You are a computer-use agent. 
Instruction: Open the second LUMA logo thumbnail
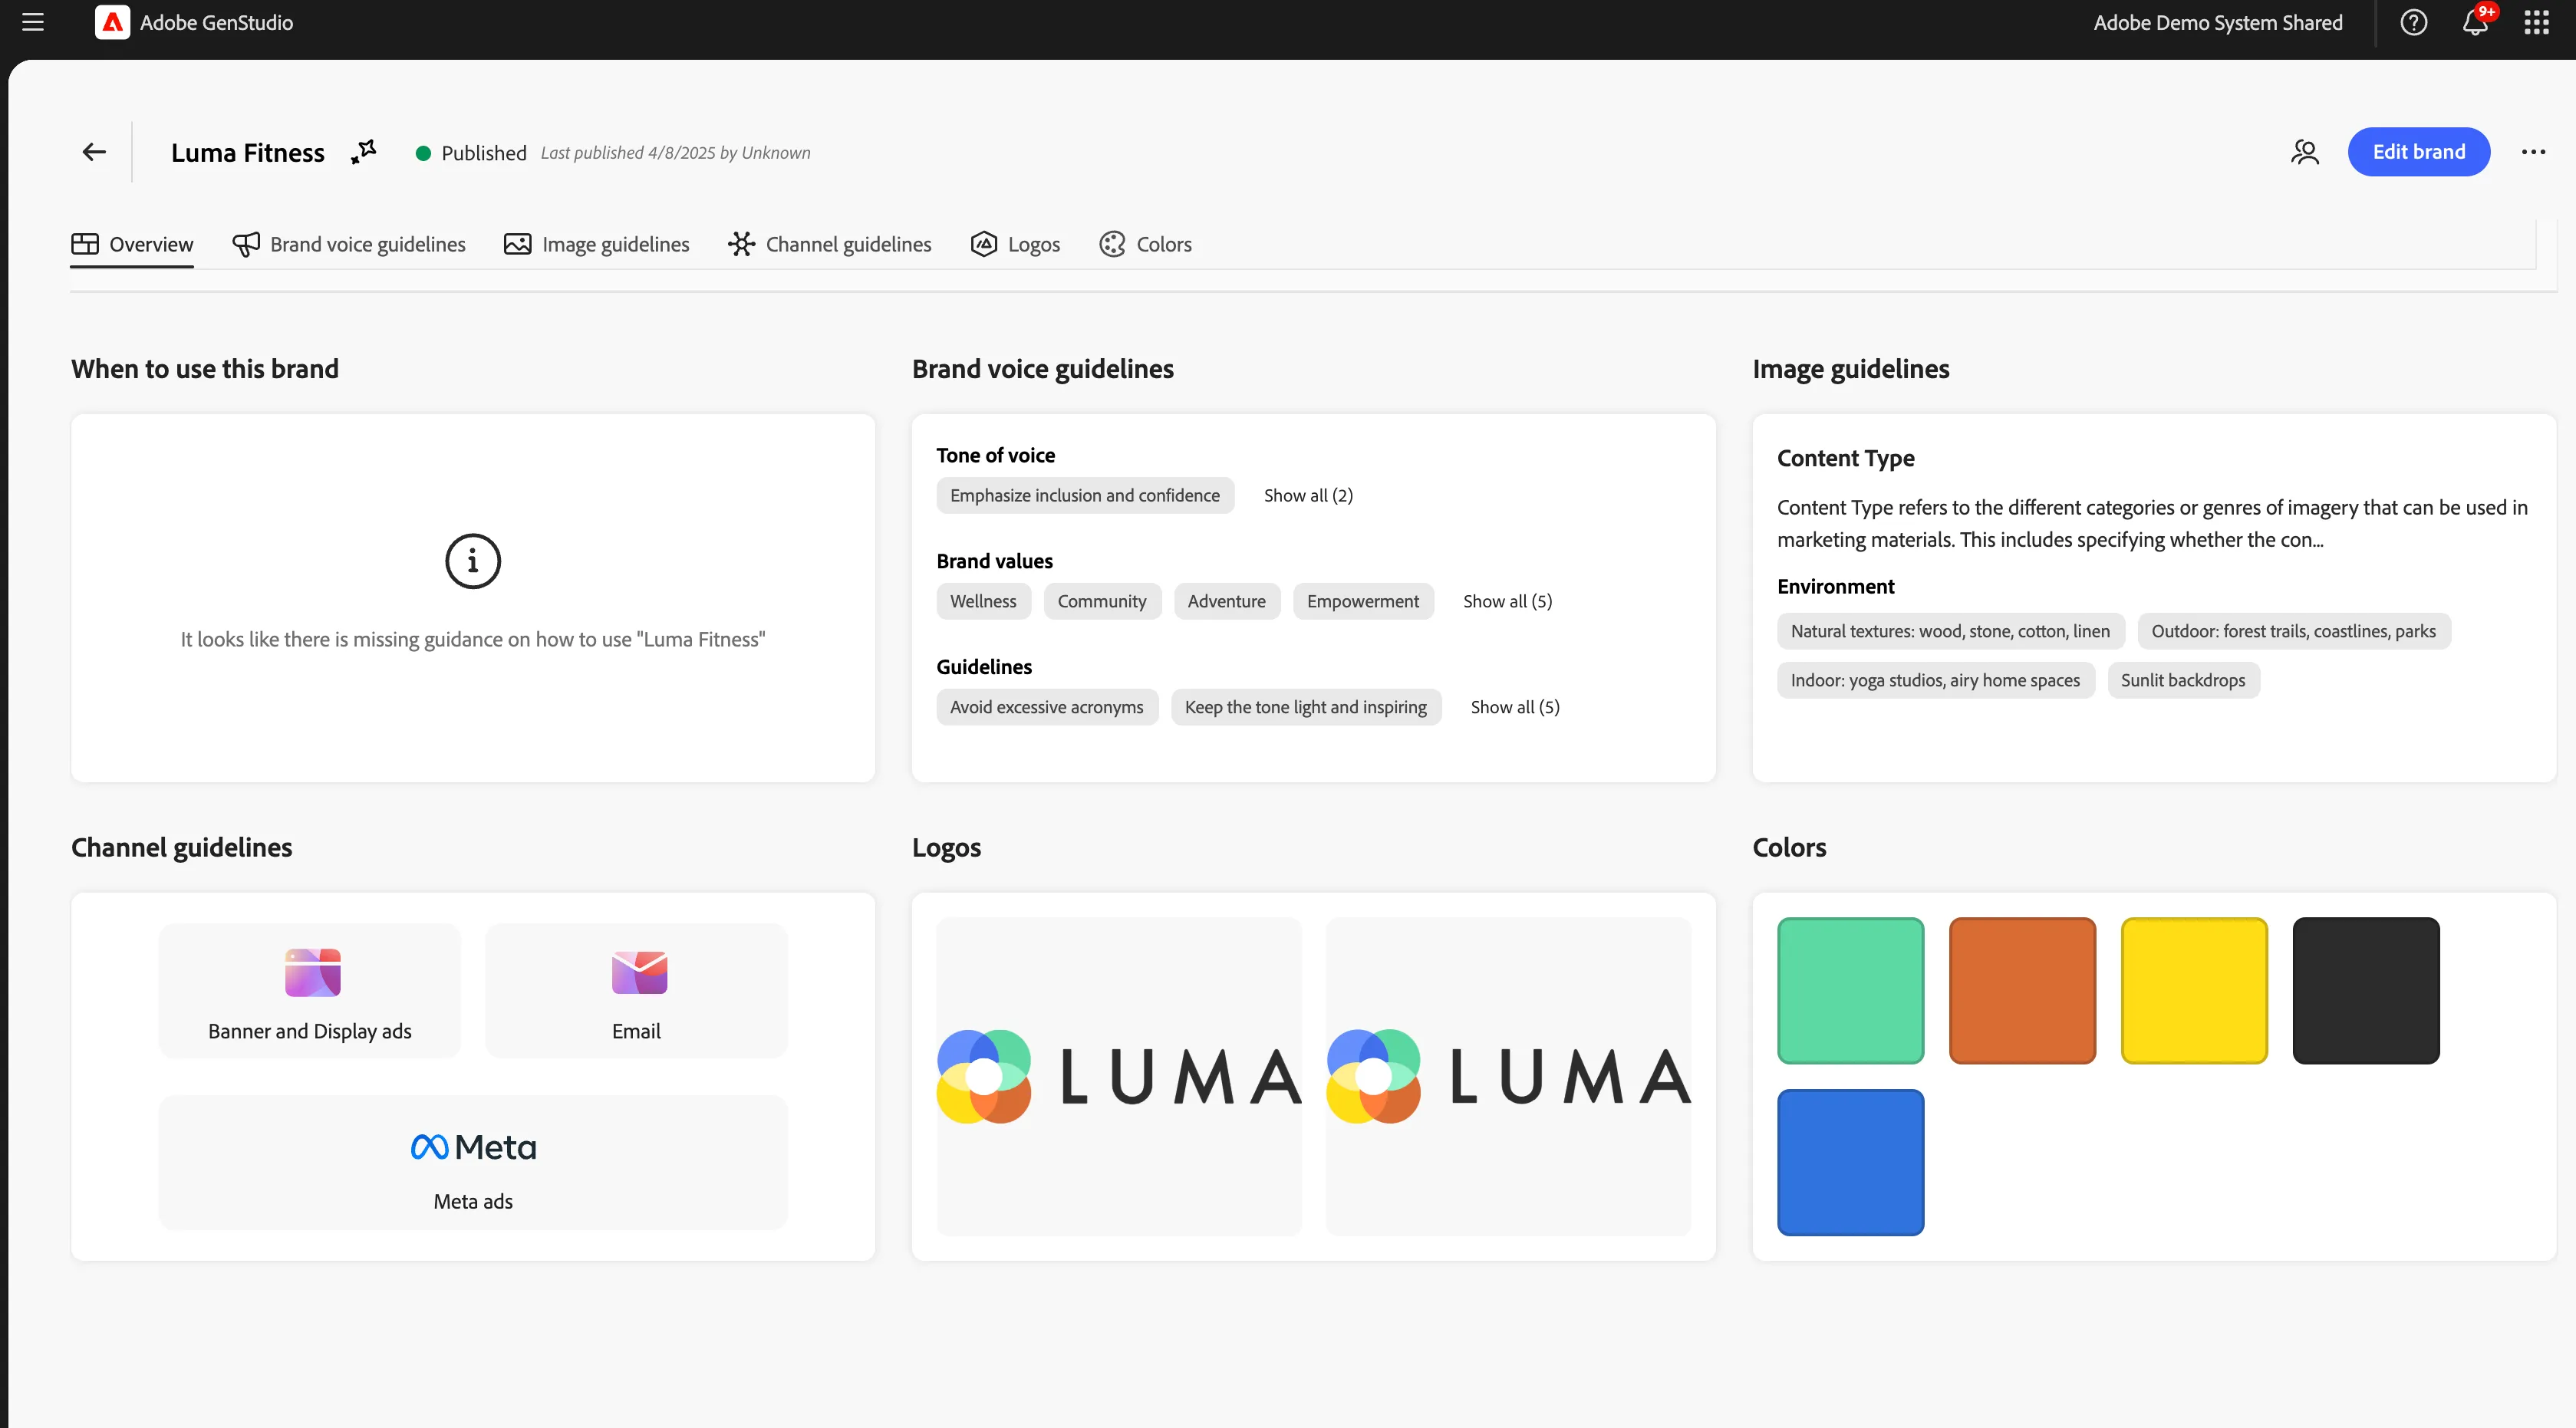[1508, 1076]
